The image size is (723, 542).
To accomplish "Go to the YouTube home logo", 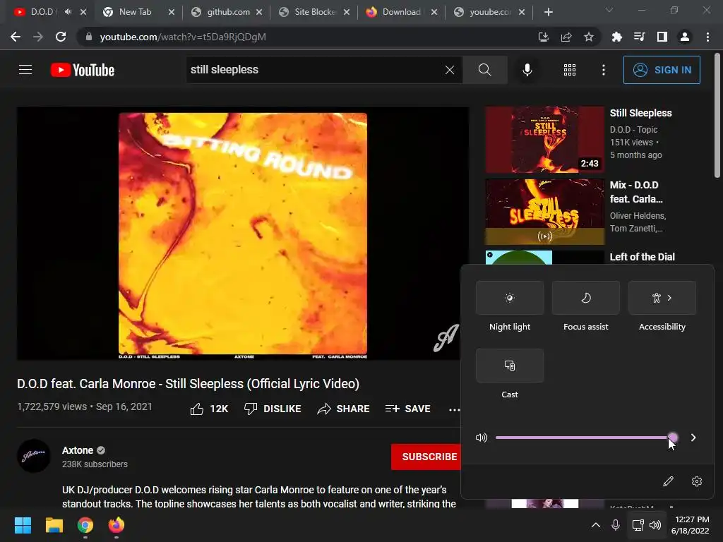I will pyautogui.click(x=83, y=70).
